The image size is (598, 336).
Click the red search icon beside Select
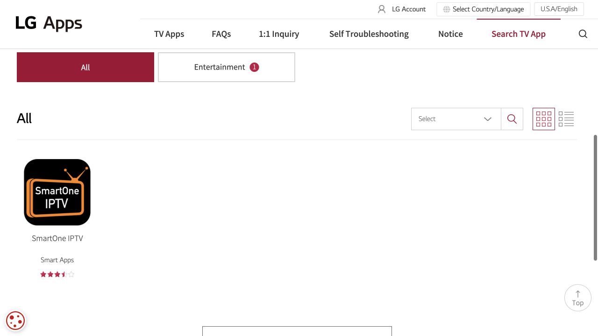[x=512, y=119]
